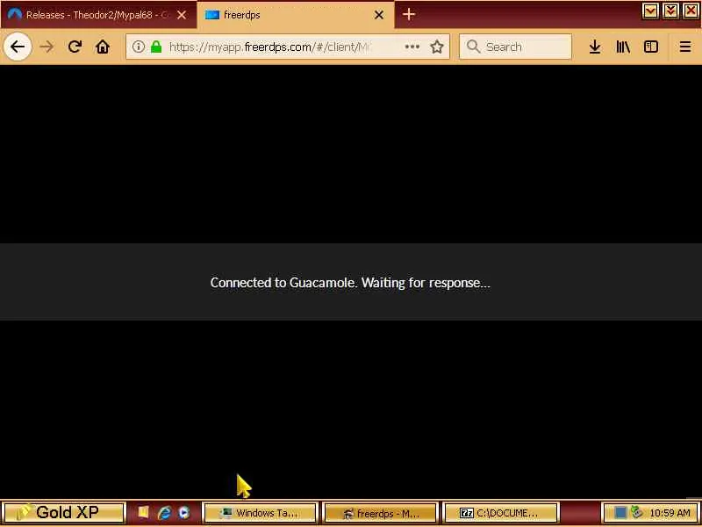The width and height of the screenshot is (702, 527).
Task: Switch to Releases Theodor2/Mypal68 tab
Action: click(98, 15)
